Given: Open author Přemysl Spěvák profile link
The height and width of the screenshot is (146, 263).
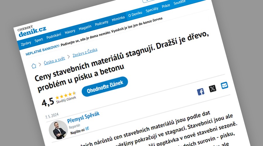Looking at the screenshot, I should (83, 117).
